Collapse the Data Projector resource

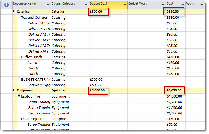pyautogui.click(x=19, y=119)
